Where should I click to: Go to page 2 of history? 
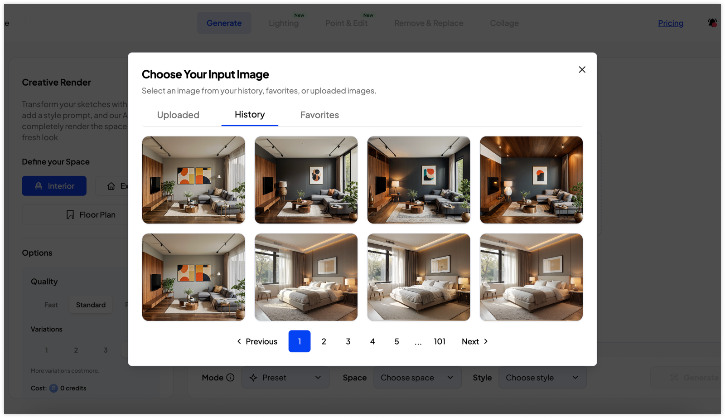pos(324,341)
